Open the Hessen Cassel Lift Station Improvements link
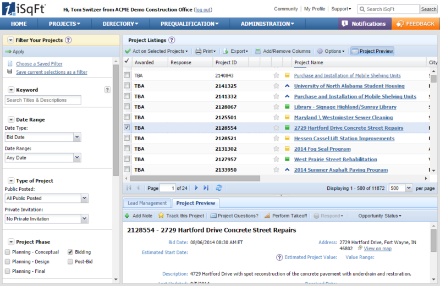Screen dimensions: 440x286 pyautogui.click(x=344, y=139)
